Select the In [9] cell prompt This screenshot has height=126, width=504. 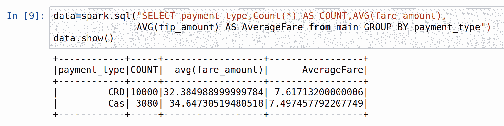[26, 16]
